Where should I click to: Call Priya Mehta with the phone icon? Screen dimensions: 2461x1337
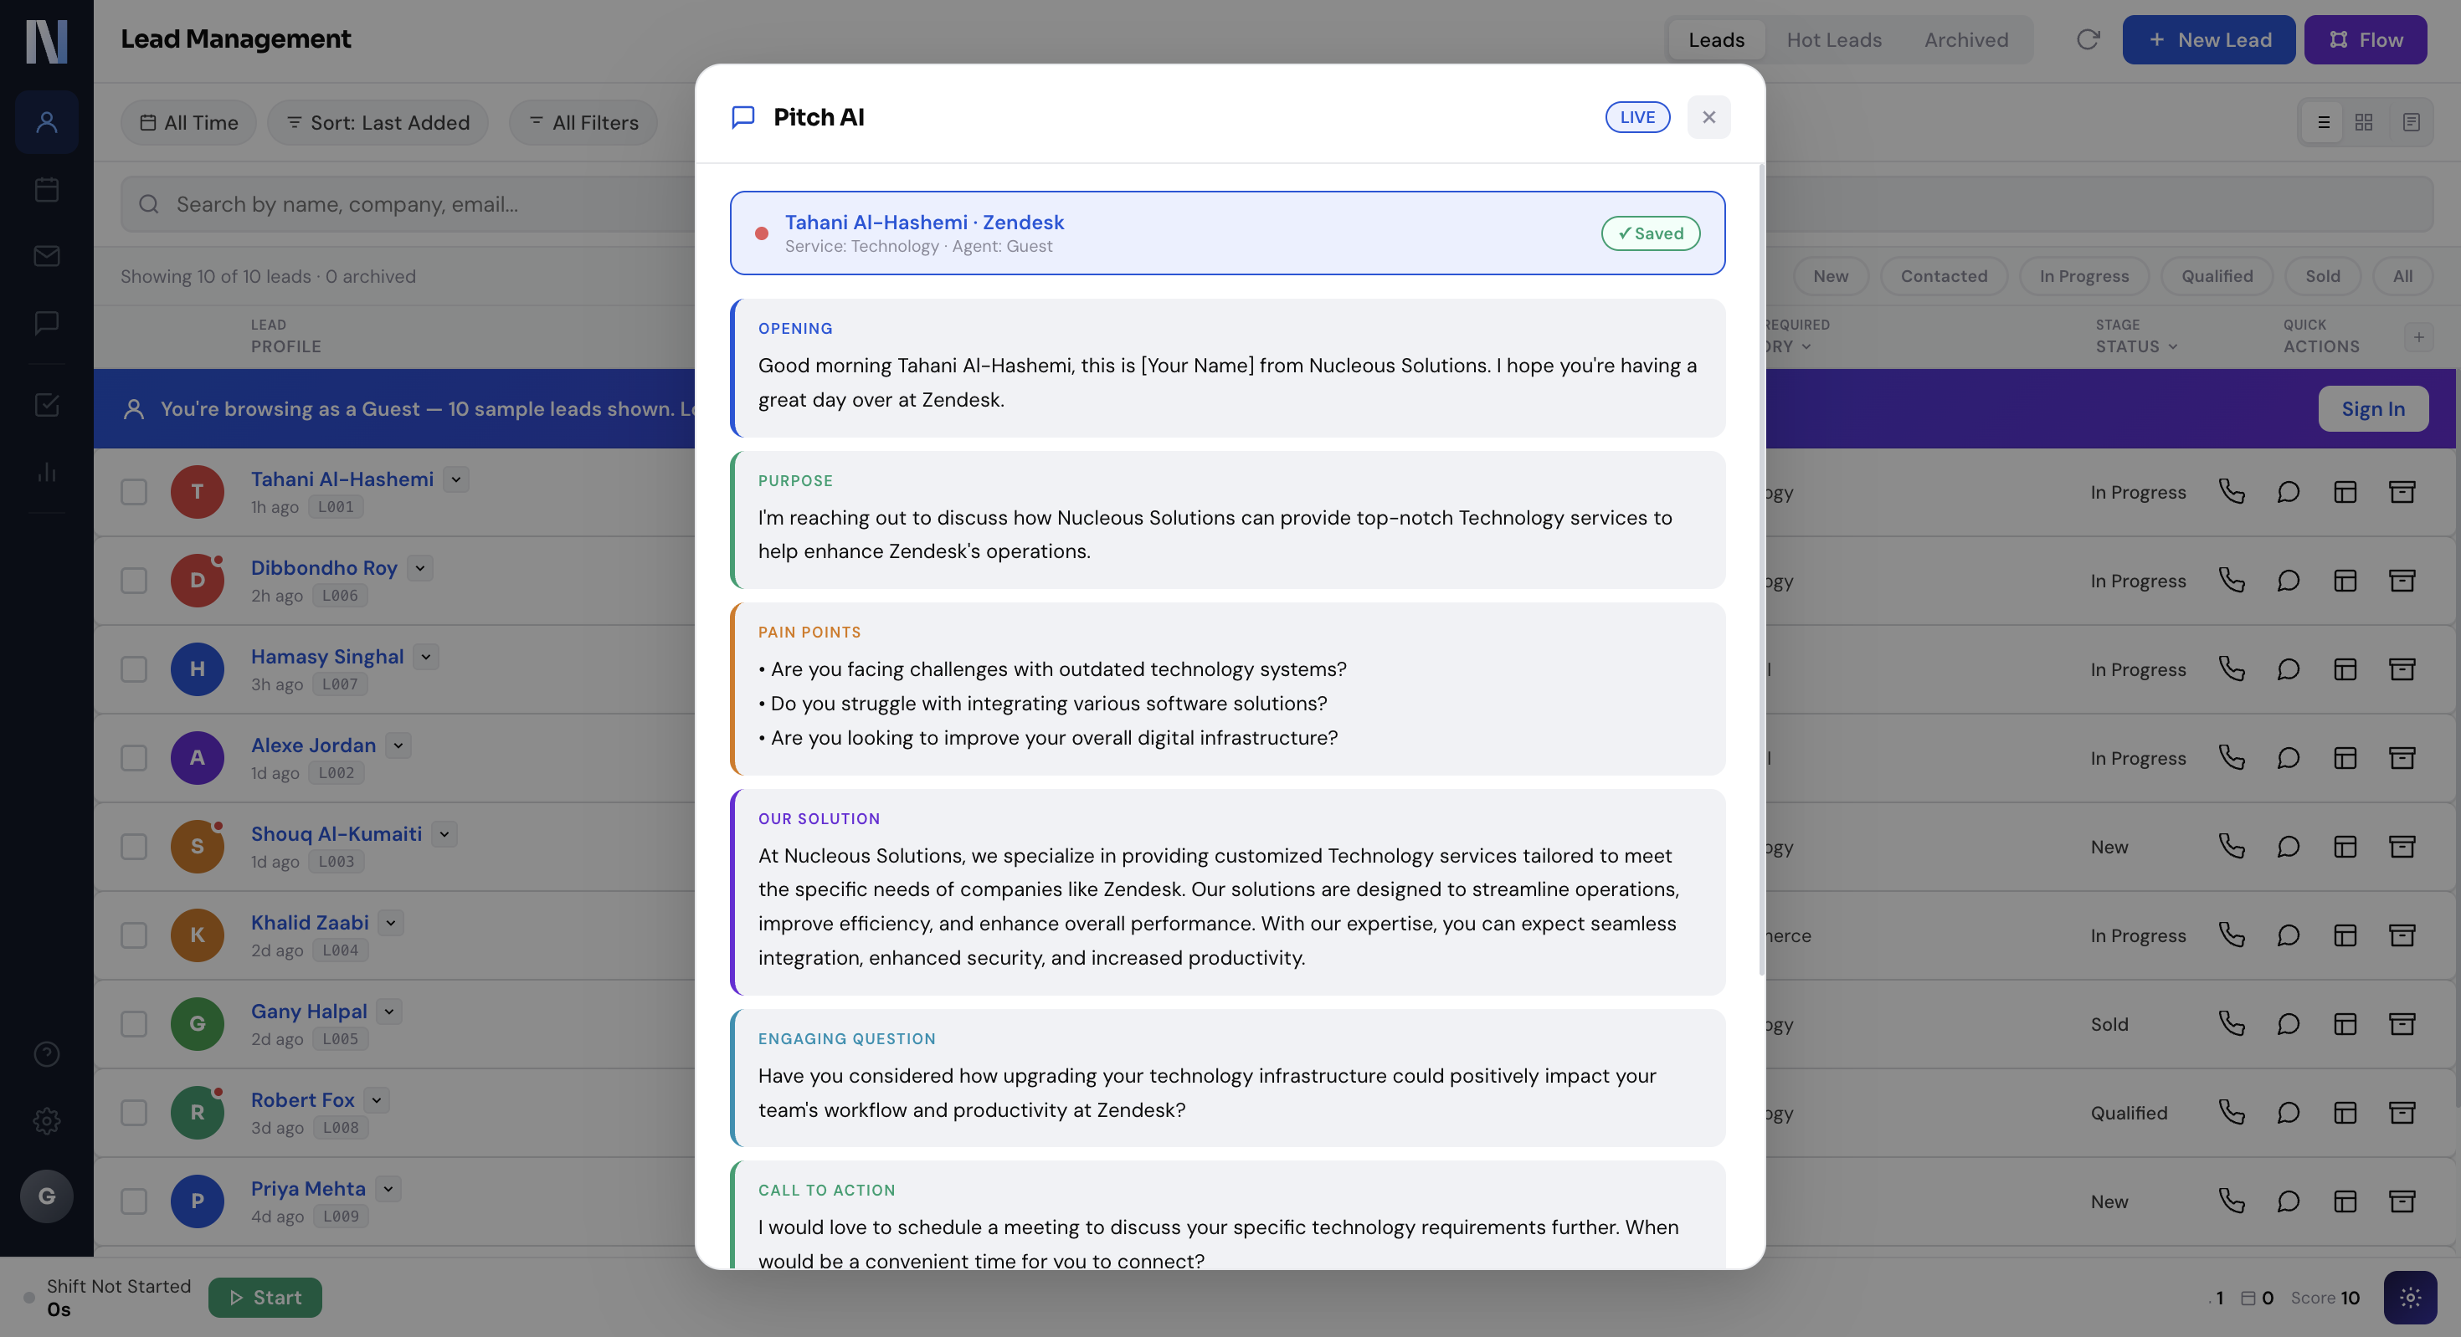(2232, 1201)
